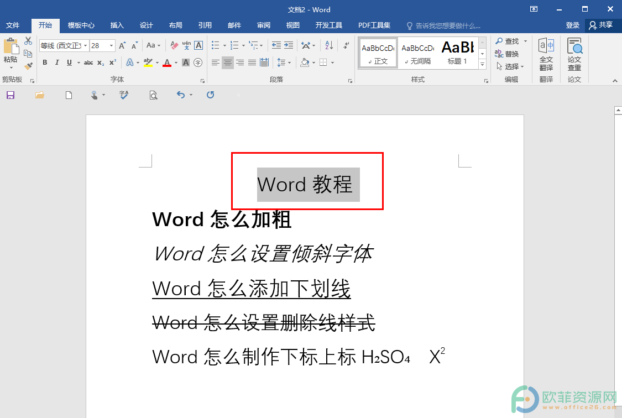Switch to the Insert tab
622x418 pixels.
[x=117, y=25]
